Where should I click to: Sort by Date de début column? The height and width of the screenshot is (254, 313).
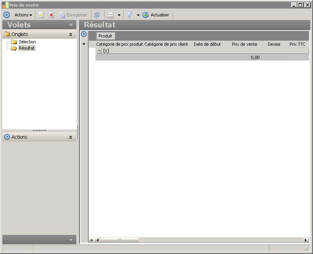[207, 44]
